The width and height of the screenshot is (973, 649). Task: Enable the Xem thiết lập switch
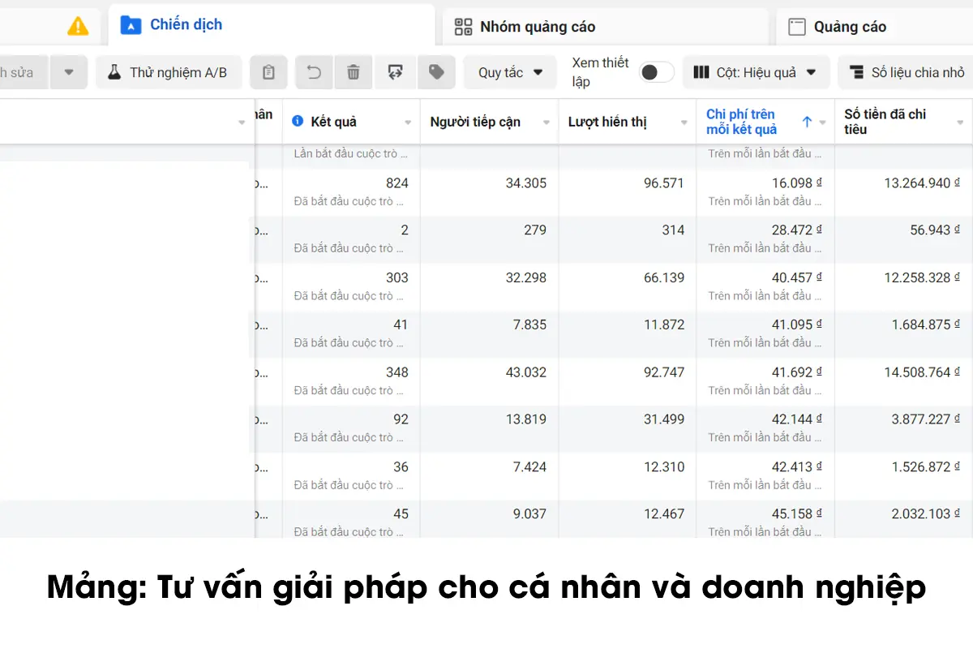click(x=657, y=72)
